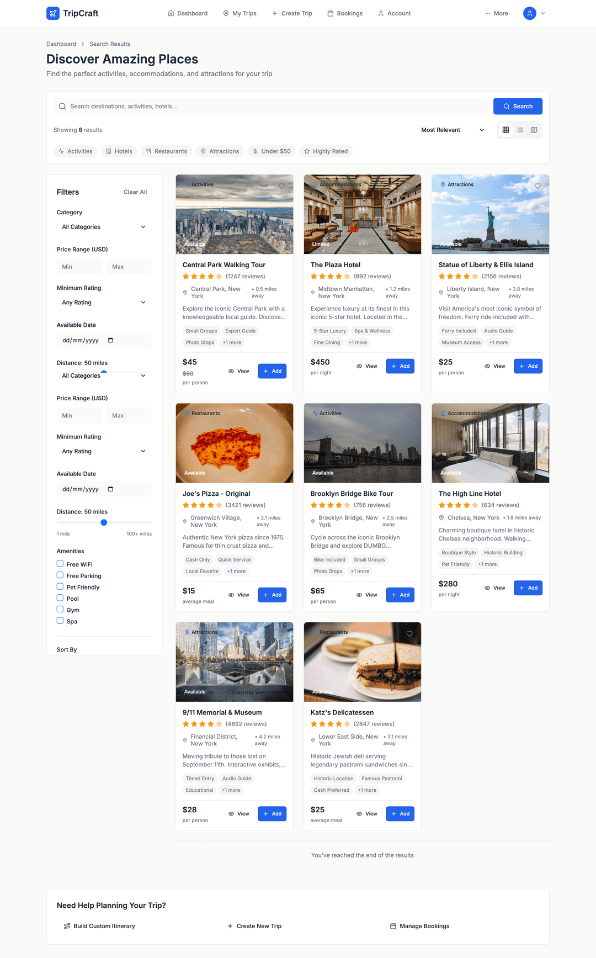Viewport: 596px width, 958px height.
Task: Favorite The High Line Hotel heart
Action: point(538,415)
